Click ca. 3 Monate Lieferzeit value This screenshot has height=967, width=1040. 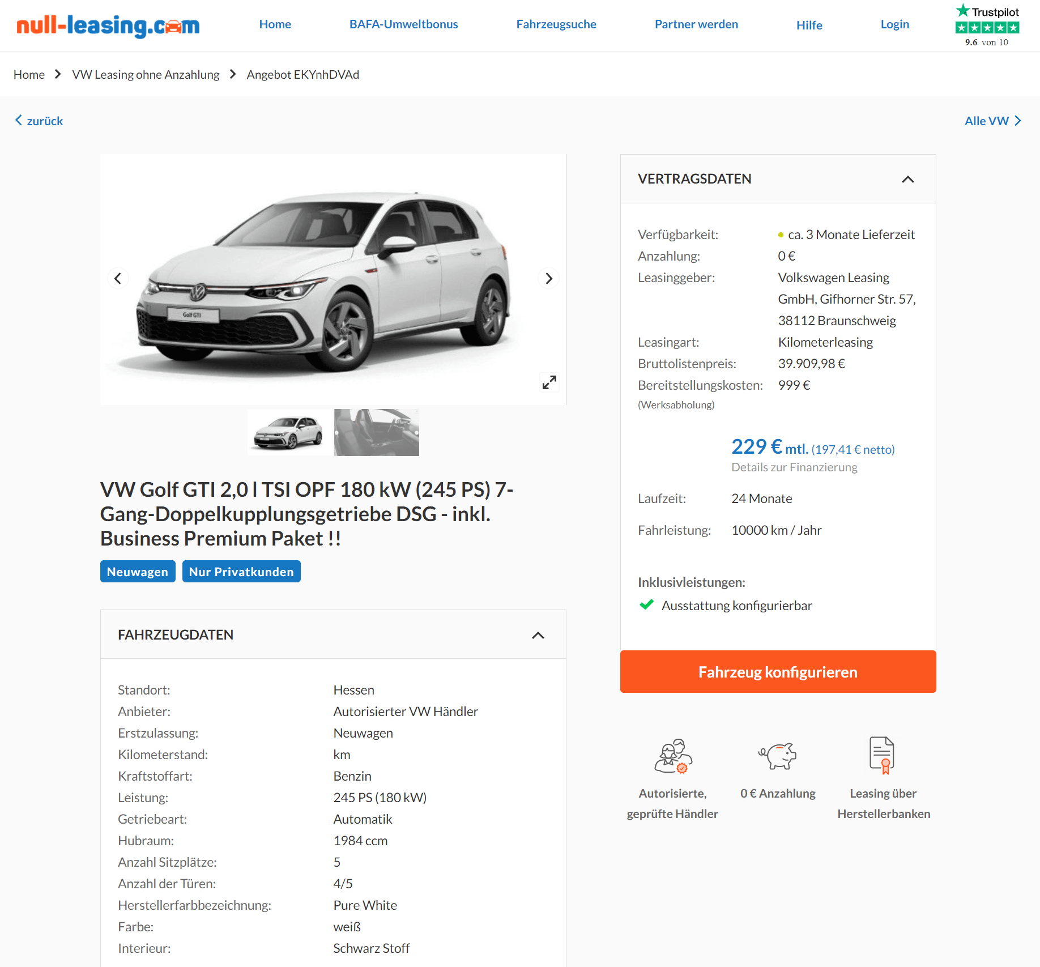pyautogui.click(x=851, y=235)
